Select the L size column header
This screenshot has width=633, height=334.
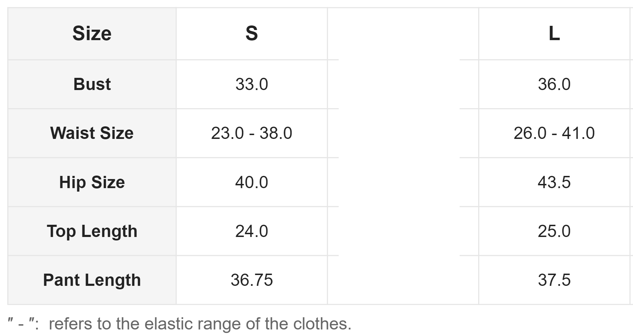[x=554, y=34]
